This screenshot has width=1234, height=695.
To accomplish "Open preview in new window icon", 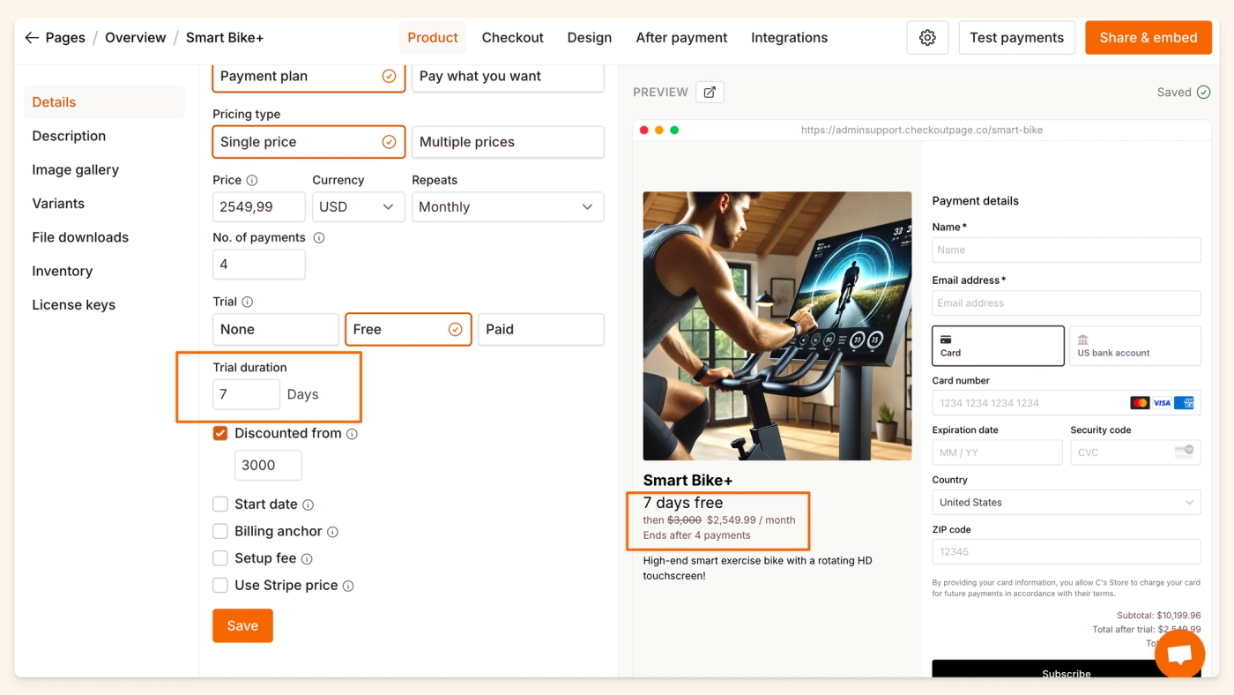I will 710,92.
